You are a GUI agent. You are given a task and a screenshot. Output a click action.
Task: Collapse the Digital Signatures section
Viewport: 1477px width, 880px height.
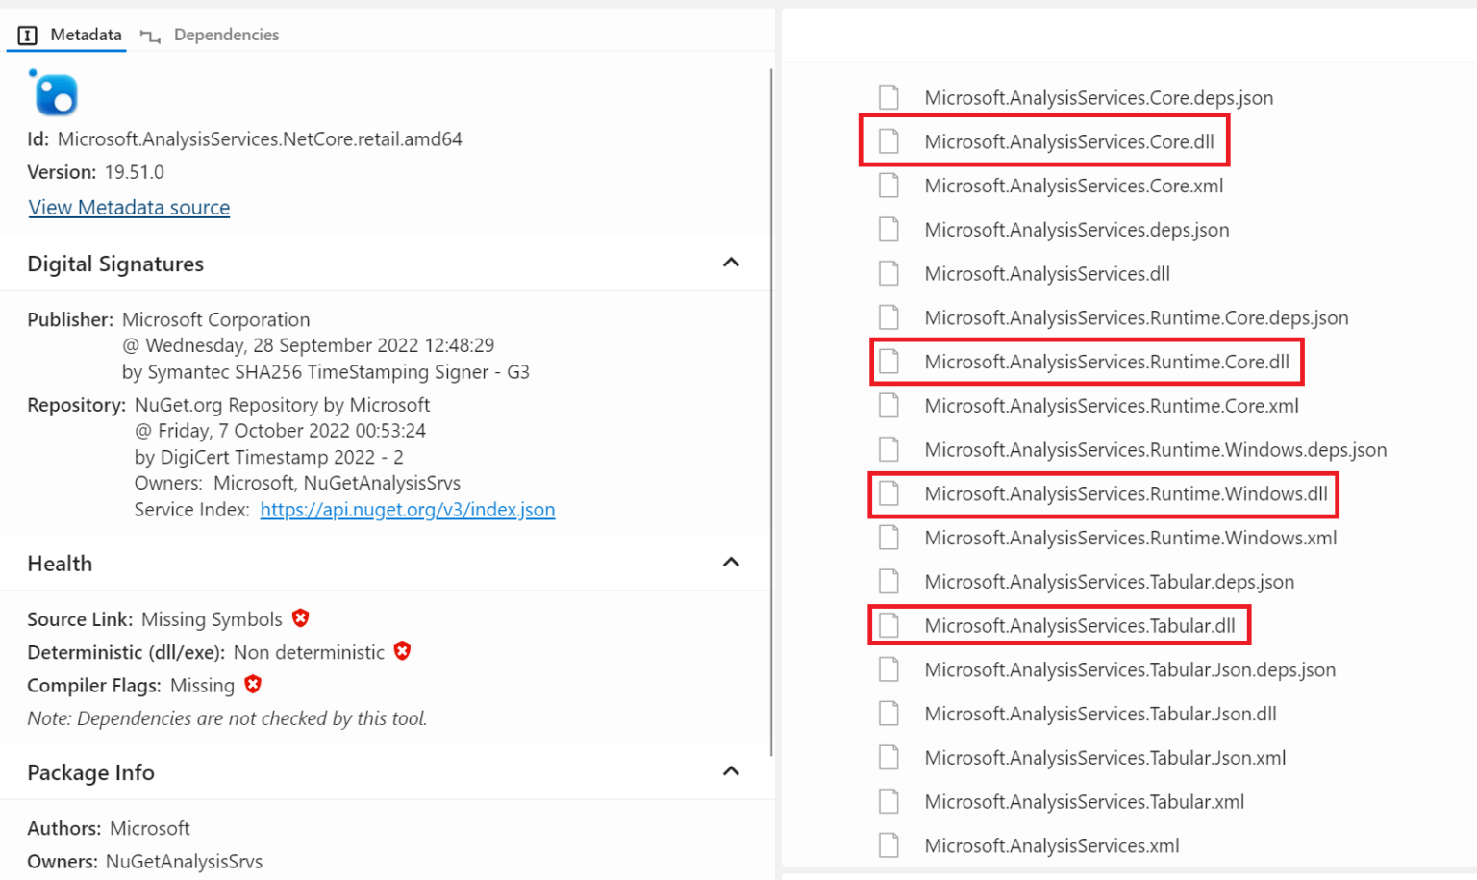click(731, 262)
